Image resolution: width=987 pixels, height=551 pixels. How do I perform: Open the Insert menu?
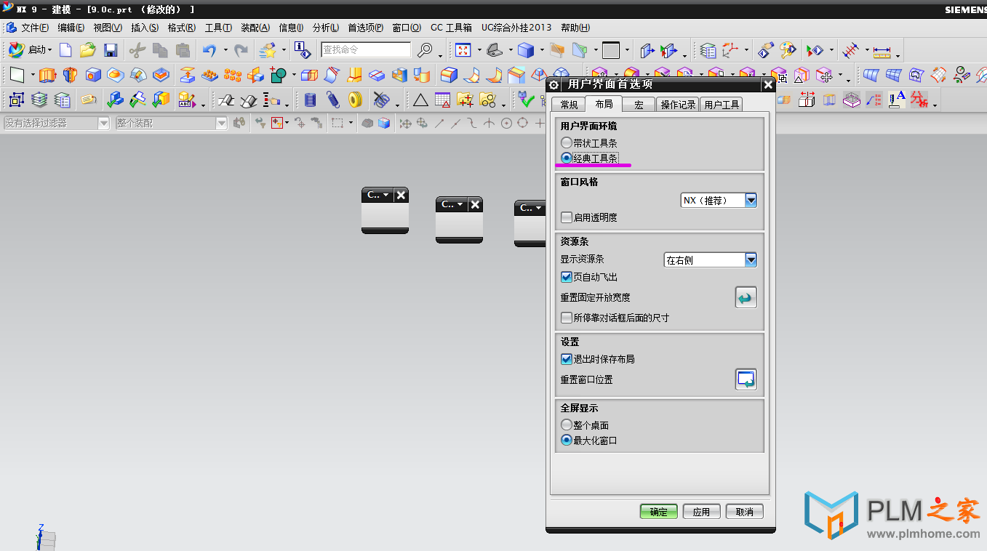click(x=144, y=28)
